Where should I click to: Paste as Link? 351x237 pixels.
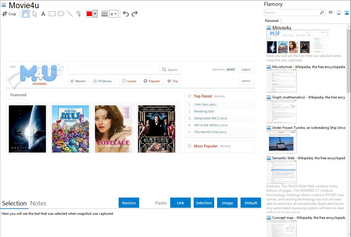[180, 203]
